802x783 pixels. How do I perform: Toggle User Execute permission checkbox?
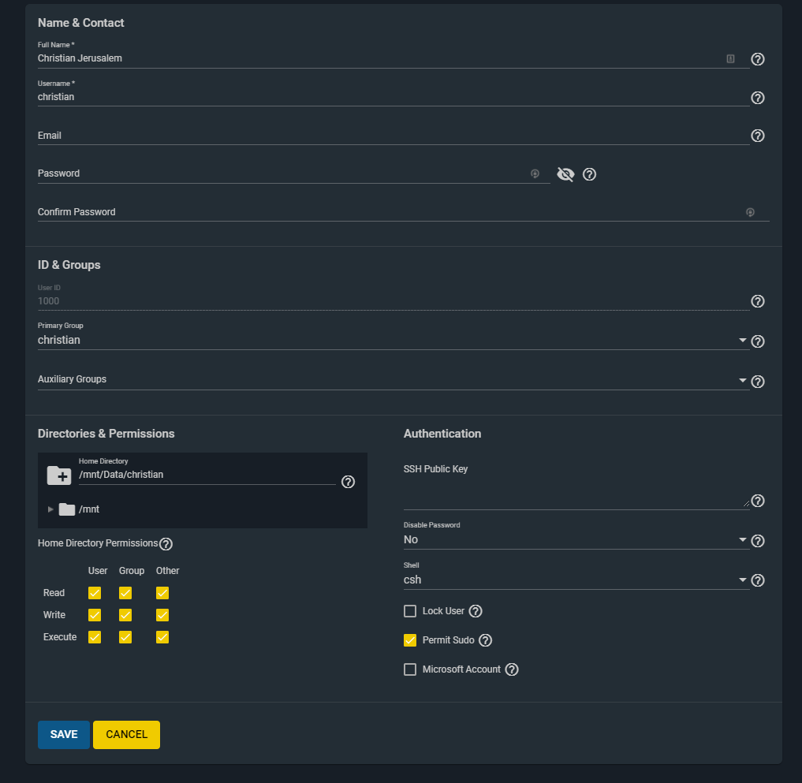tap(95, 637)
